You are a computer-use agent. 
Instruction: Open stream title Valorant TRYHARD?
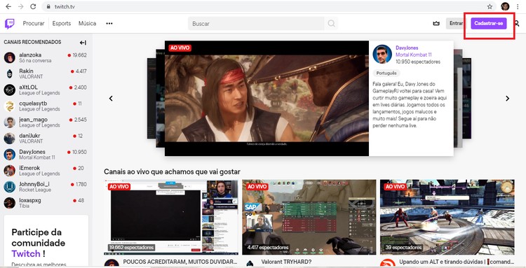pyautogui.click(x=286, y=262)
